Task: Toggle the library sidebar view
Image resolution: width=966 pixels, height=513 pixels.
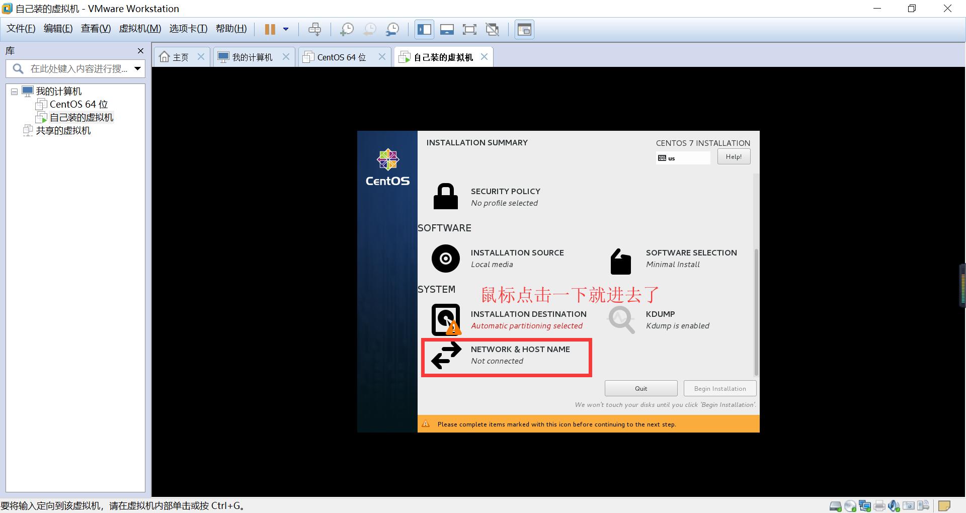Action: click(x=424, y=29)
